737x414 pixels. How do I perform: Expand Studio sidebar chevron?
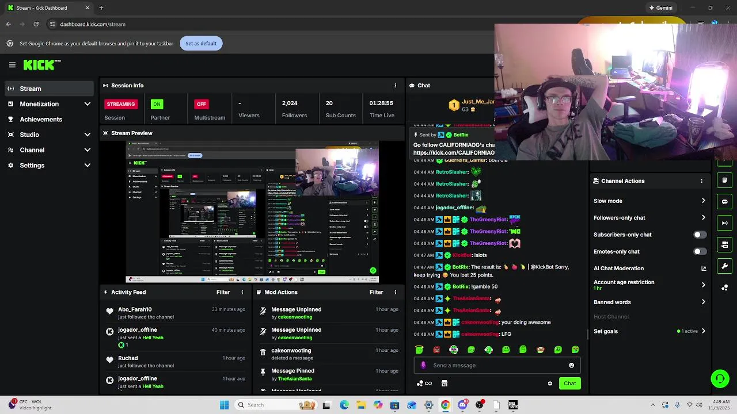(x=88, y=135)
